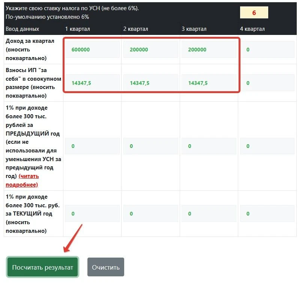Viewport: 302px width, 285px height.
Task: Focus the 3rd quarter income field
Action: tap(209, 49)
